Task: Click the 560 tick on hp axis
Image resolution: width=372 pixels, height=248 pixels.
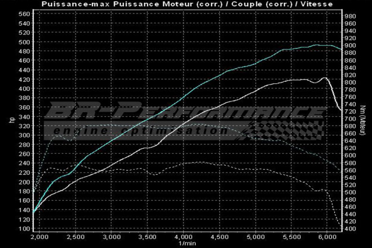Action: click(24, 14)
